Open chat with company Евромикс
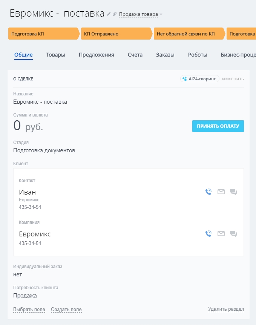256x325 pixels. click(x=233, y=234)
